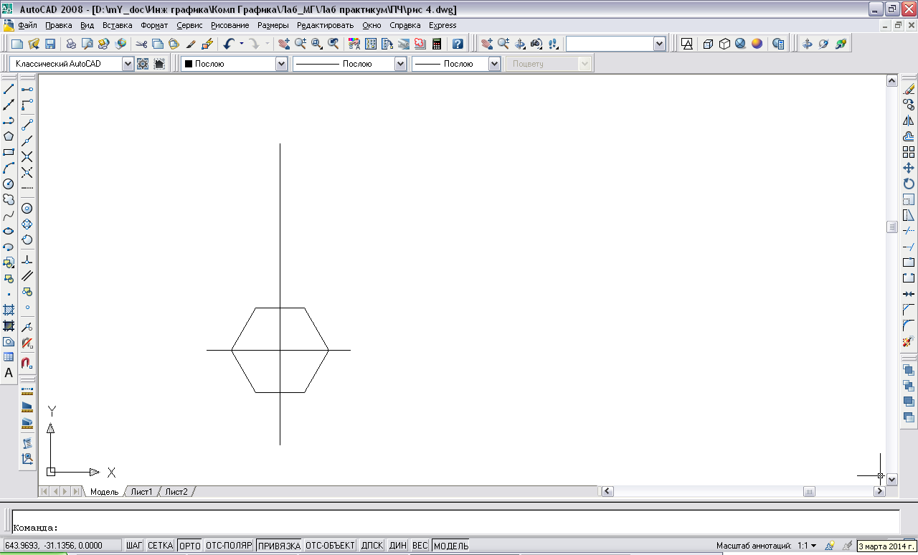Choose the Array tool

pos(909,152)
